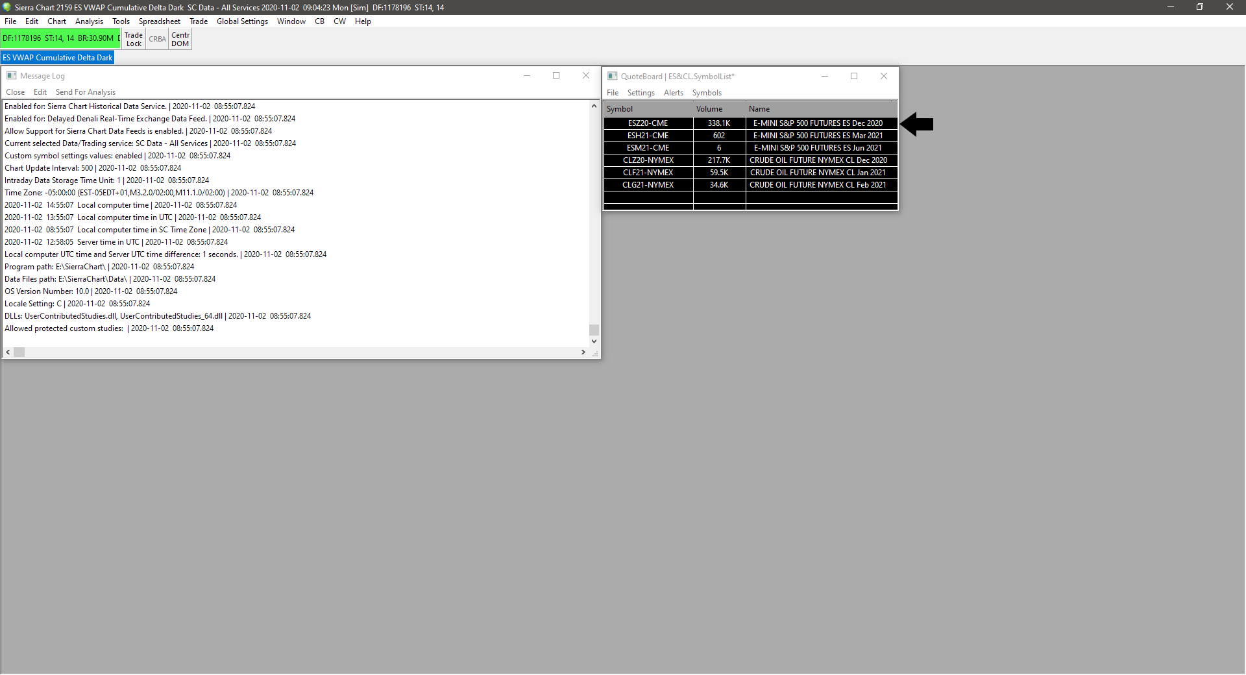The image size is (1246, 675).
Task: Open the QuoteBoard File menu
Action: (x=613, y=93)
